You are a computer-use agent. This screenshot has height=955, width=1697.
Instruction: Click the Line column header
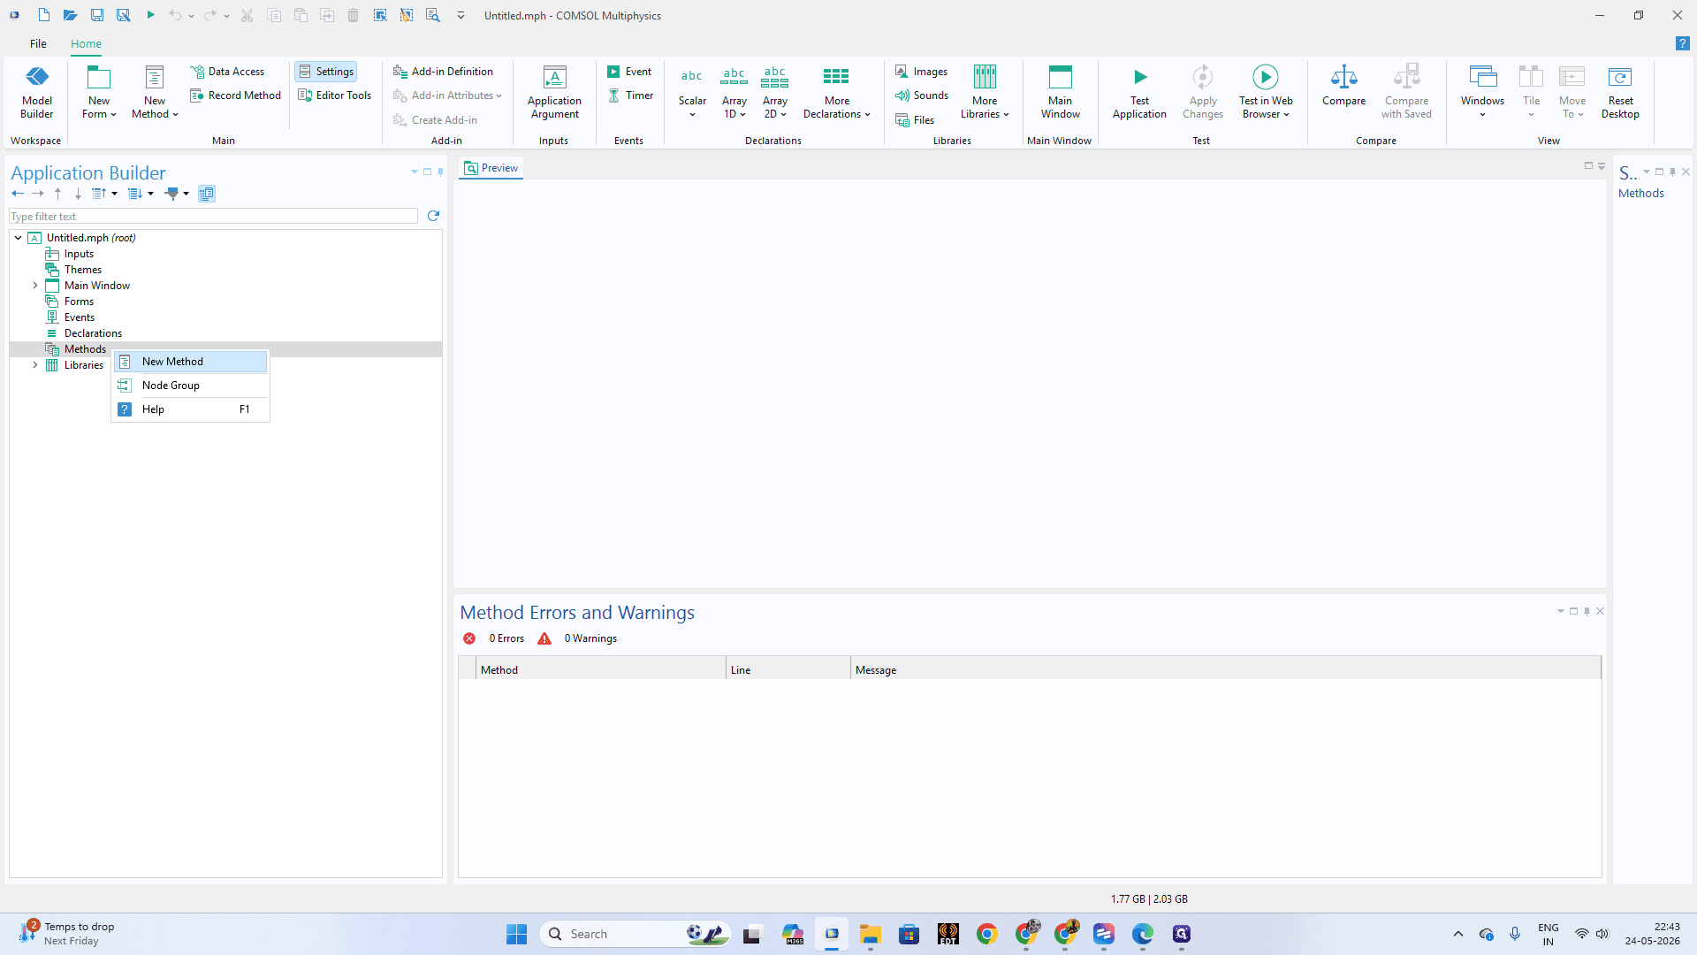[x=788, y=670]
